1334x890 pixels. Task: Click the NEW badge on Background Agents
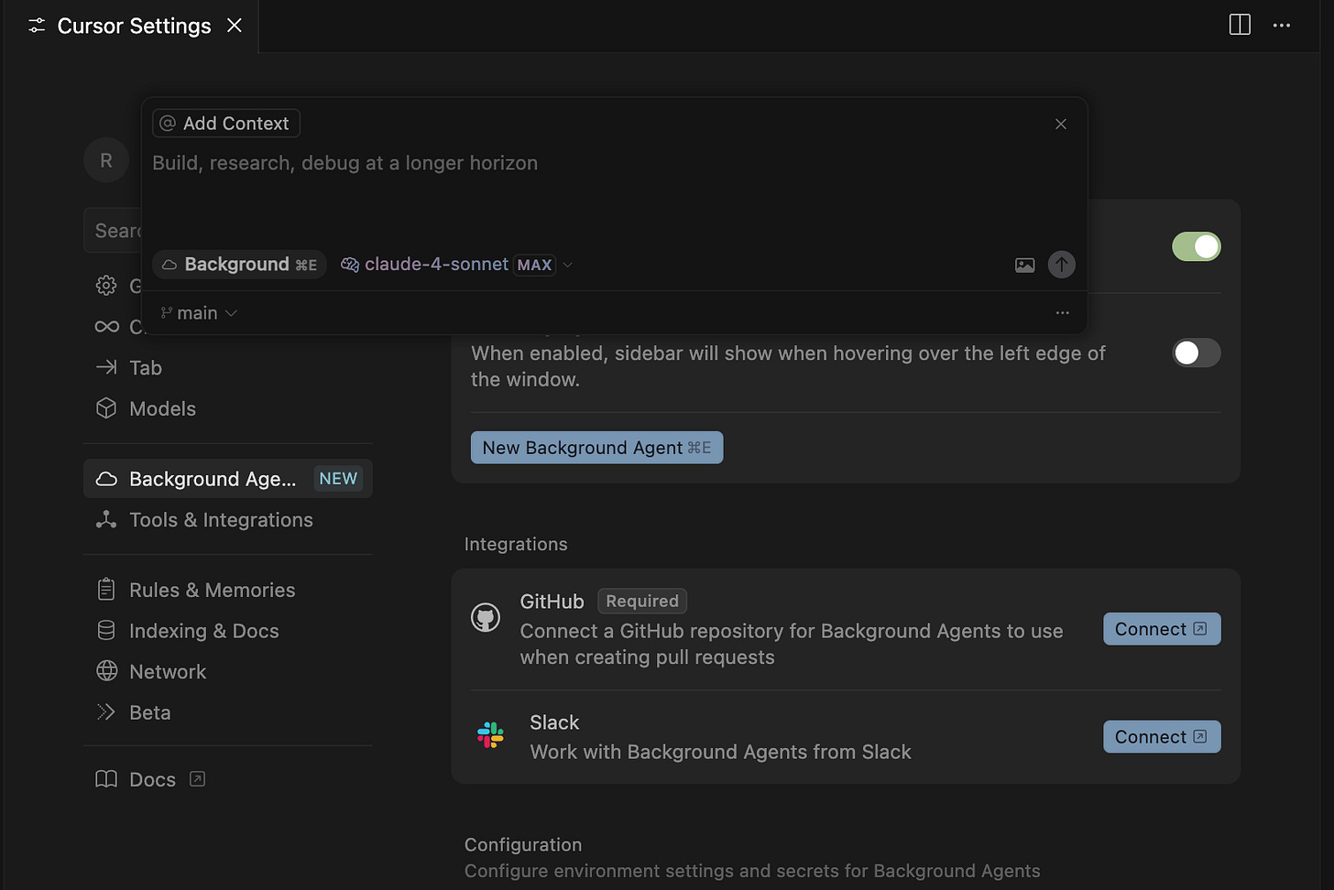click(x=338, y=479)
